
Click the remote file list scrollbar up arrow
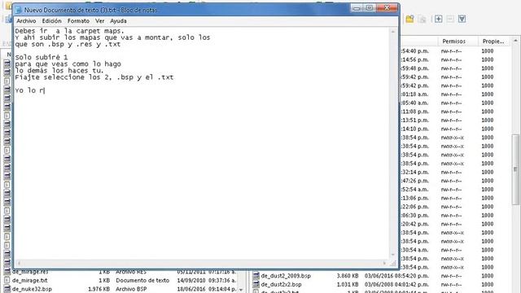[515, 41]
